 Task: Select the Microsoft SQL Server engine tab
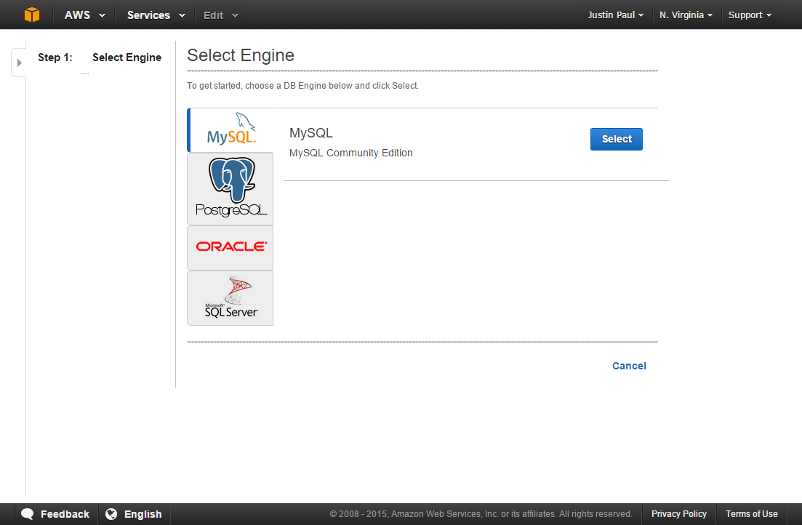coord(230,298)
